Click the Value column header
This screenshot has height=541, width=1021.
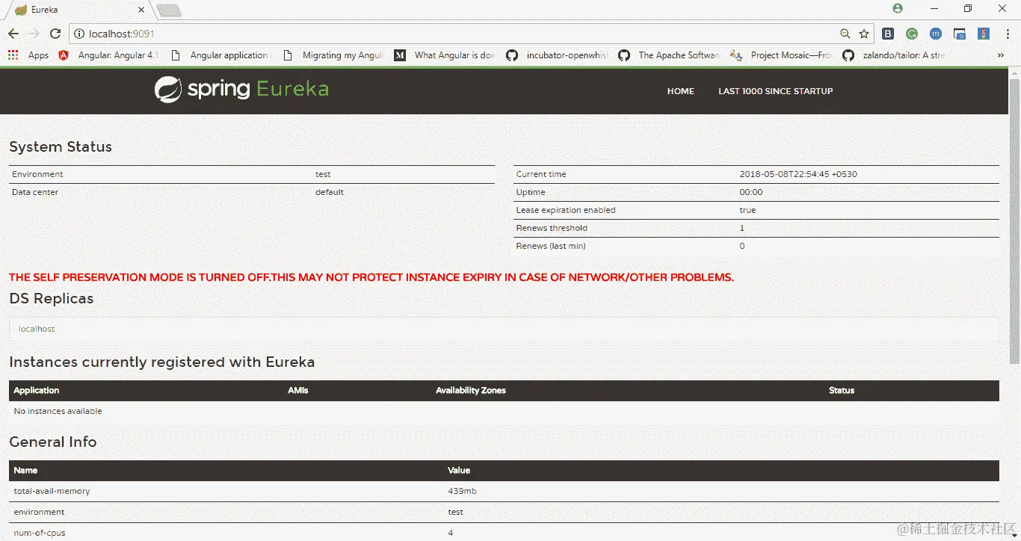click(459, 470)
